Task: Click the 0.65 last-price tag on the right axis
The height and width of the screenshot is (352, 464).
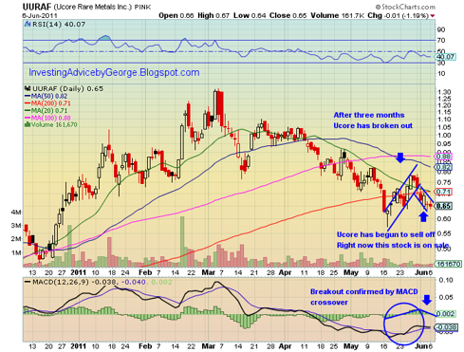Action: pyautogui.click(x=443, y=206)
